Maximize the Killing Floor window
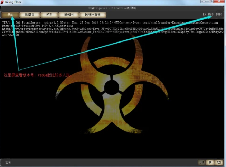Viewport: 226px width, 167px height. point(210,1)
